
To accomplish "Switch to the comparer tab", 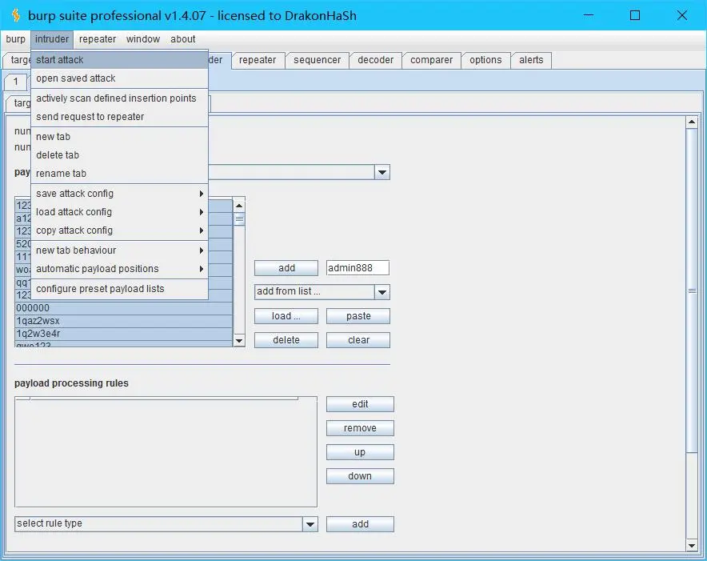I will [431, 60].
